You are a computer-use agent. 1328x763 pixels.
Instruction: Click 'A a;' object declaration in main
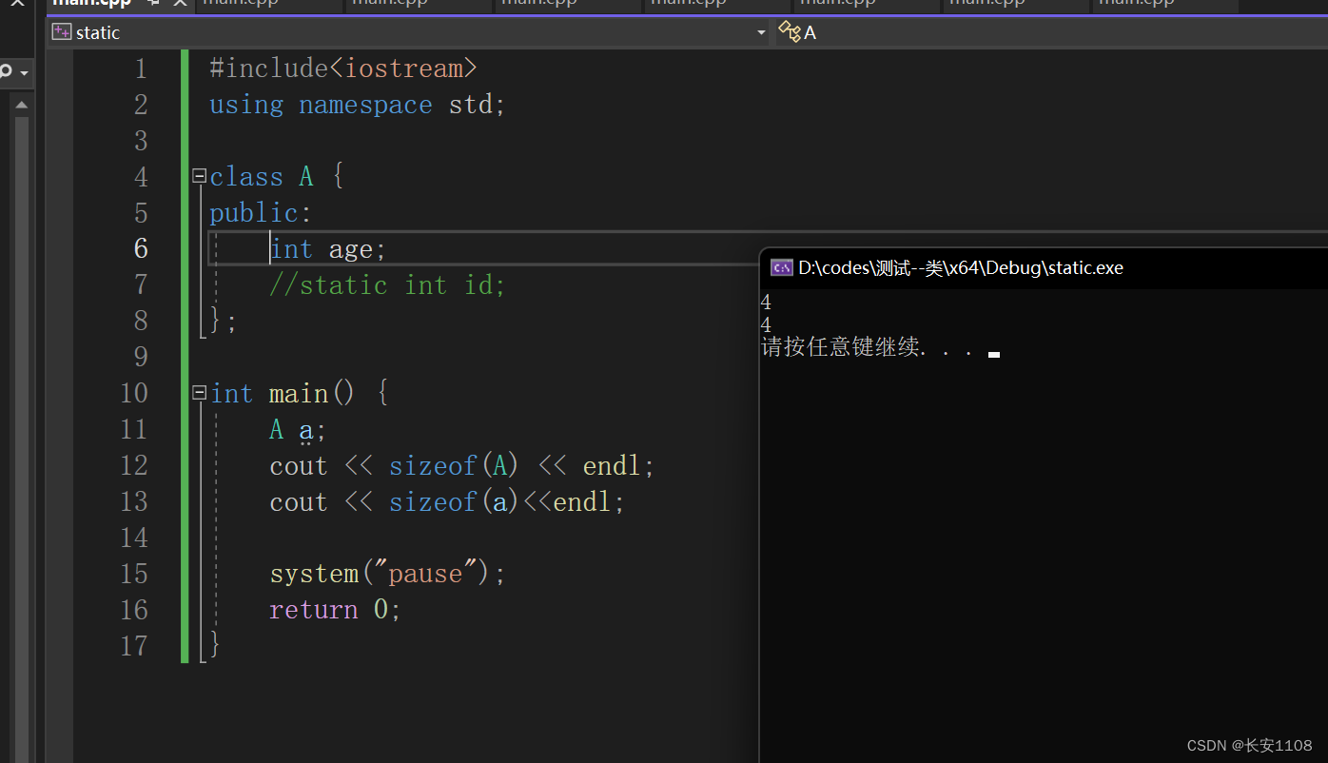click(298, 430)
